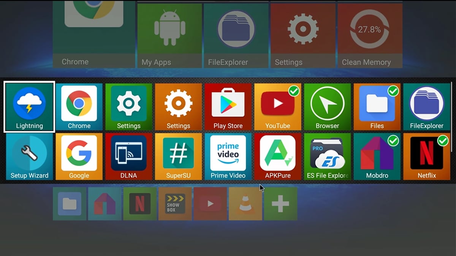Uncheck the Mobdro green checkmark
The width and height of the screenshot is (456, 256).
click(393, 141)
